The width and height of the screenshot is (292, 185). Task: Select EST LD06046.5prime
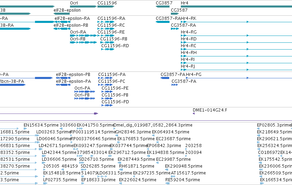(x=38, y=142)
